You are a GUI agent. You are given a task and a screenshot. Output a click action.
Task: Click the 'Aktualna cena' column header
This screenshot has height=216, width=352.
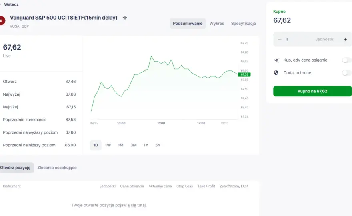(160, 186)
